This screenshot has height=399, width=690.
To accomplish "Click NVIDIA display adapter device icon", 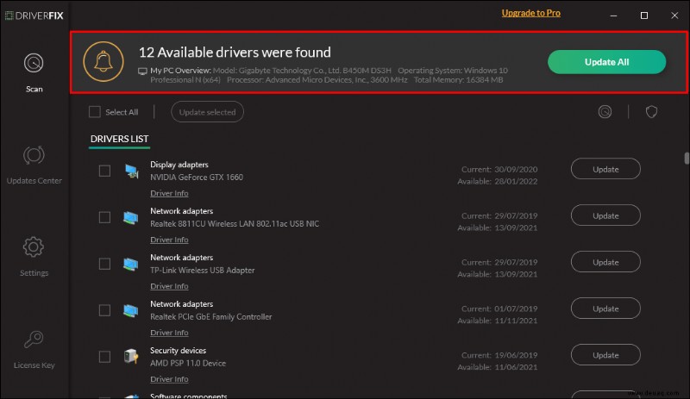I will [131, 171].
